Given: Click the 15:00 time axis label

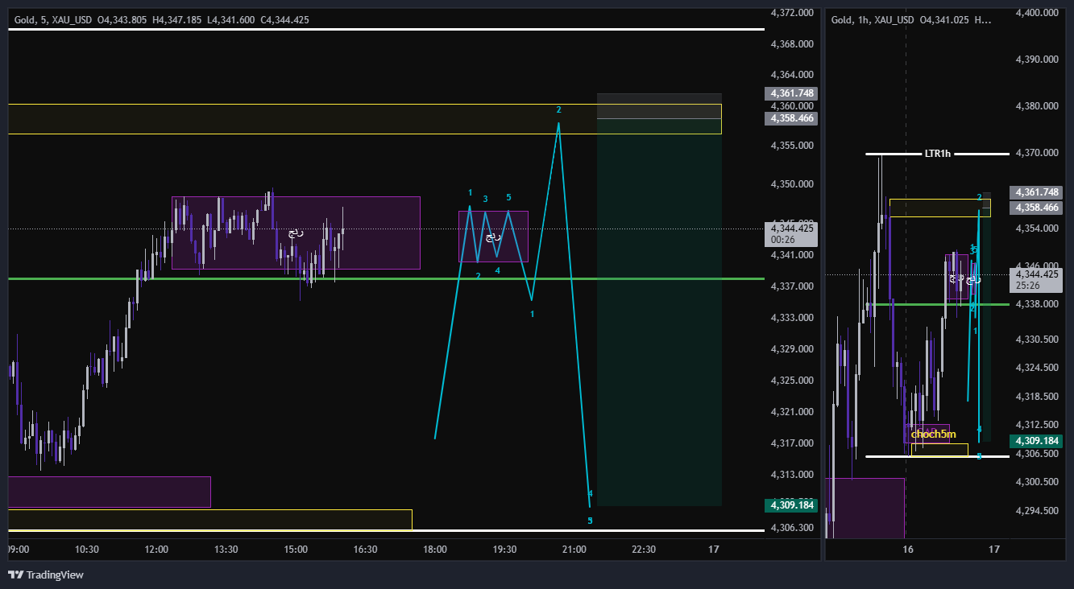Looking at the screenshot, I should click(x=296, y=550).
